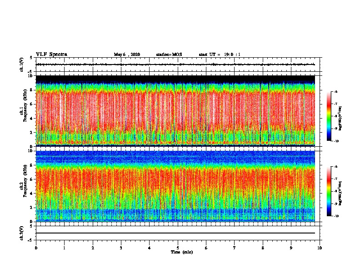Click the "-10" label on ch.2 colorbar
The image size is (360, 278).
click(x=336, y=216)
